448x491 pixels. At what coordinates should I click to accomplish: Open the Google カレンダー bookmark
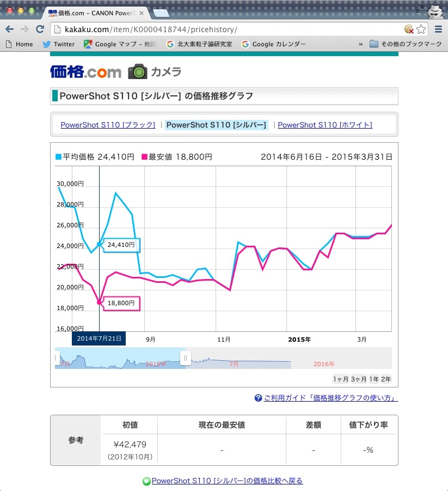tap(273, 44)
